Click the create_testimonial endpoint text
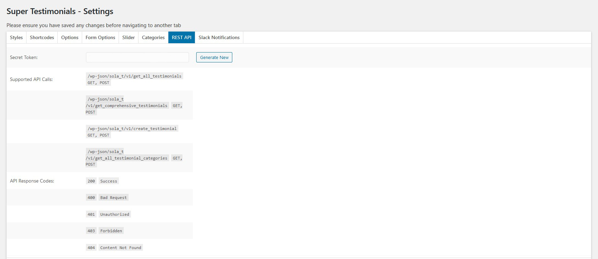Image resolution: width=598 pixels, height=259 pixels. click(132, 129)
